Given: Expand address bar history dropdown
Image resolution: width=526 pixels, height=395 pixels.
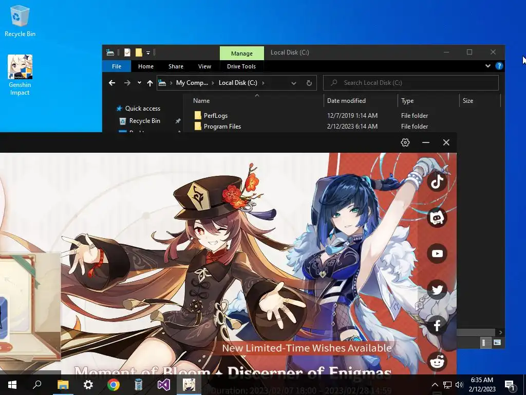Looking at the screenshot, I should pyautogui.click(x=293, y=83).
